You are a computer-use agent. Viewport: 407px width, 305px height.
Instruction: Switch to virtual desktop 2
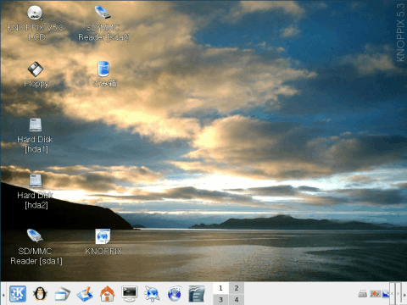[237, 288]
